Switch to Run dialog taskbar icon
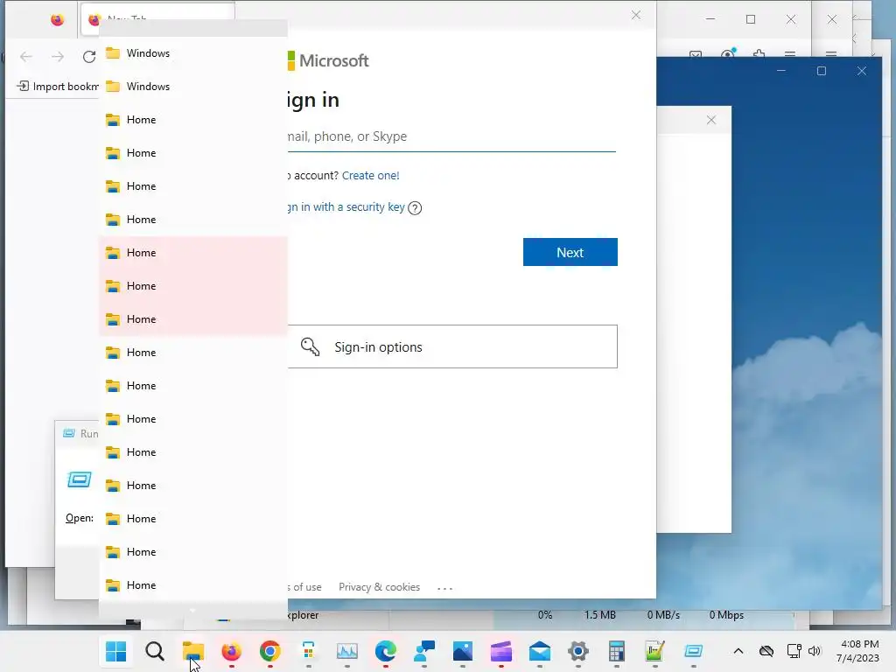 (693, 650)
